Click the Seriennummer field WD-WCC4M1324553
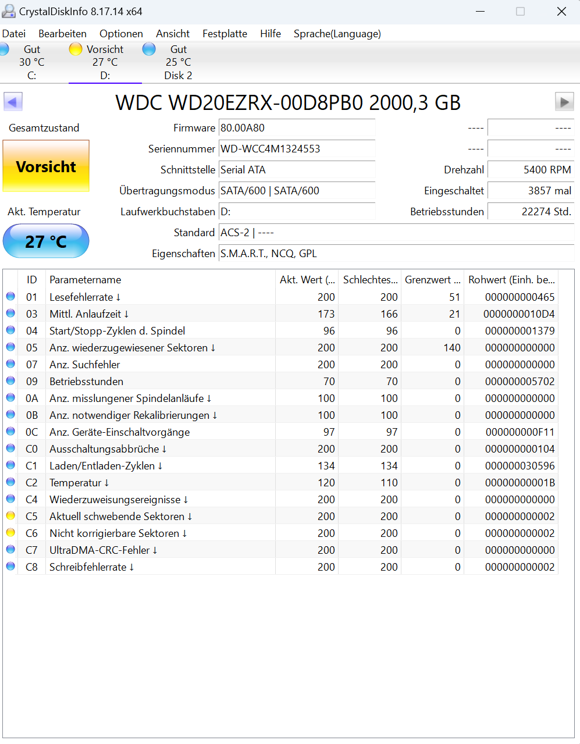The height and width of the screenshot is (744, 580). pos(297,149)
